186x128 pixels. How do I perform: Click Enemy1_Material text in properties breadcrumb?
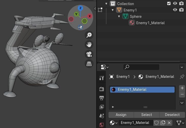point(160,77)
